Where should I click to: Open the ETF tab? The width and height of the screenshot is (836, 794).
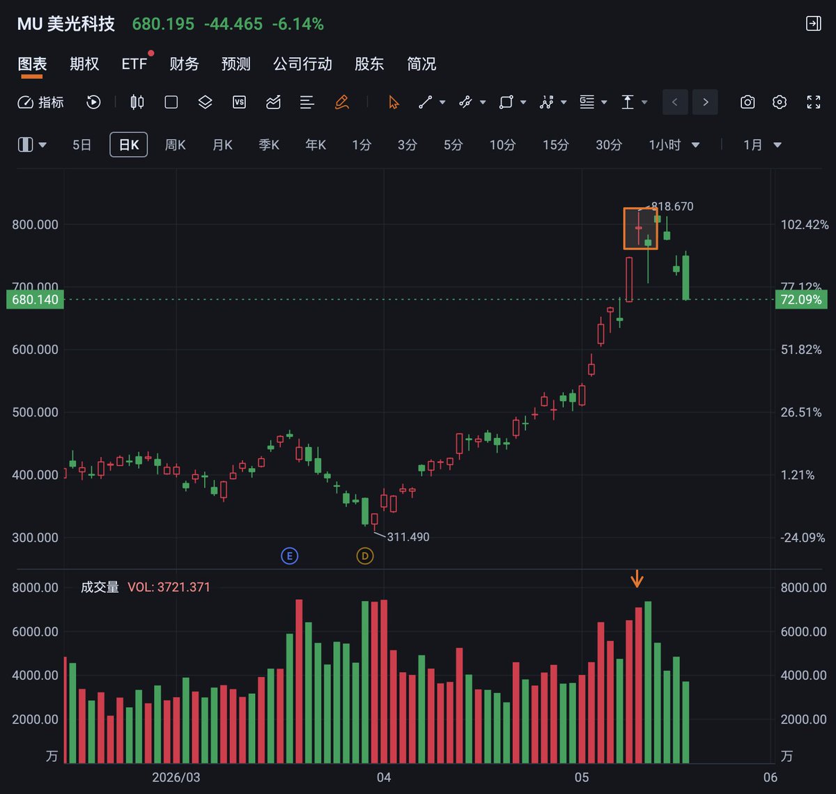135,64
